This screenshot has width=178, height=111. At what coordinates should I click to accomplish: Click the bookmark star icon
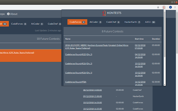158,7
